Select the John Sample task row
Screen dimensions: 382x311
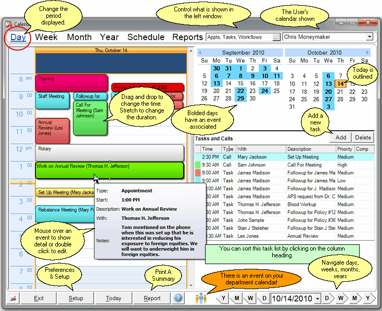click(289, 220)
